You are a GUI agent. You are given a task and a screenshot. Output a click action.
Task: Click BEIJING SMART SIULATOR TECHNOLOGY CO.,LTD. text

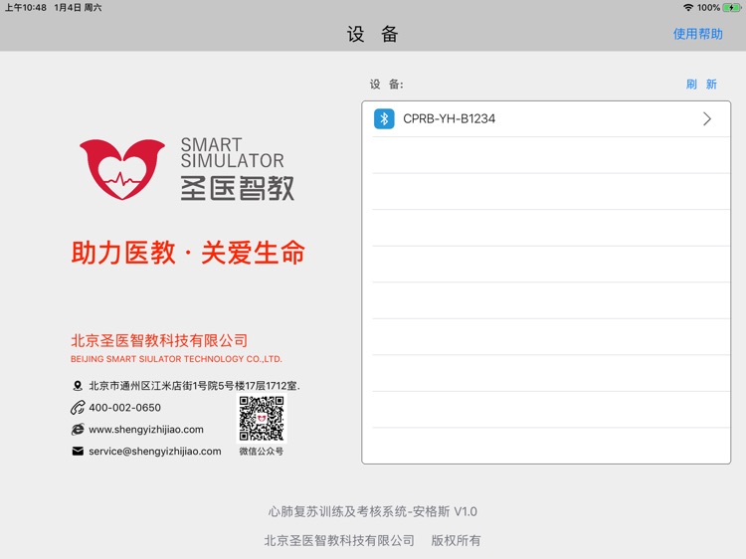point(176,359)
